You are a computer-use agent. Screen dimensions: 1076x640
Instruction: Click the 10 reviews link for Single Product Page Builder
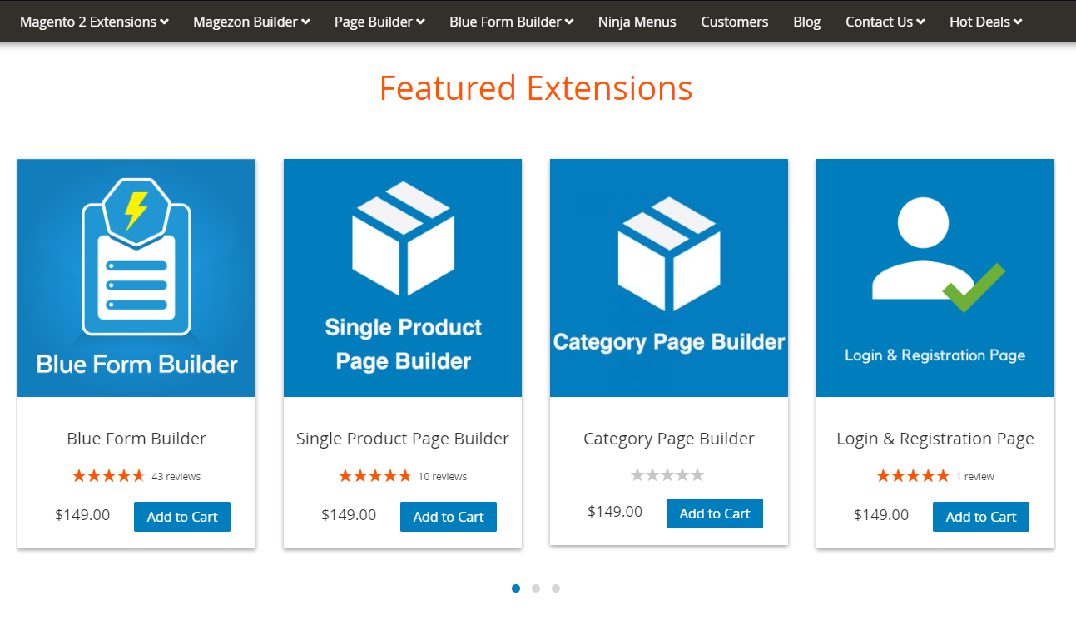pyautogui.click(x=443, y=476)
